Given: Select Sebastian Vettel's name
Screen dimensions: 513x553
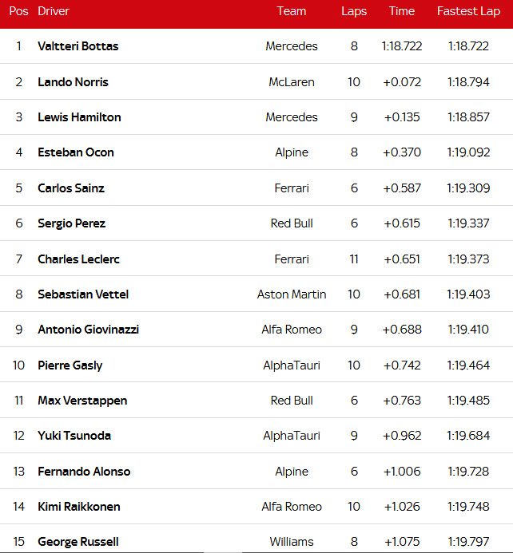Looking at the screenshot, I should [83, 294].
